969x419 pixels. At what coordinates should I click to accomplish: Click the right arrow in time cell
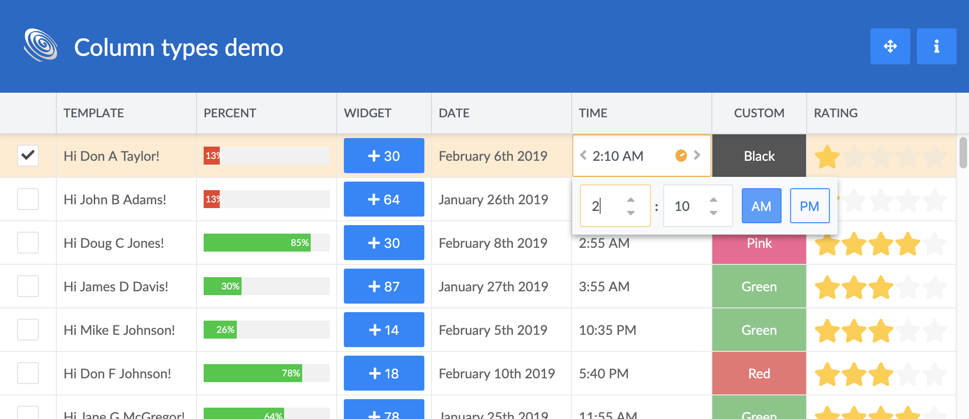click(x=697, y=155)
